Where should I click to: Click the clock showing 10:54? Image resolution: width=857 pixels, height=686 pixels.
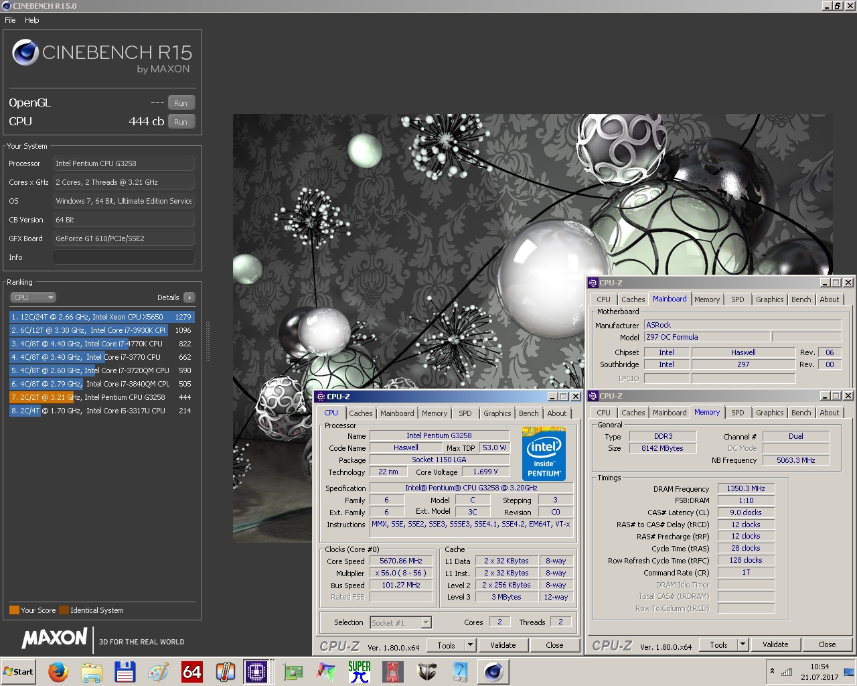click(x=820, y=667)
